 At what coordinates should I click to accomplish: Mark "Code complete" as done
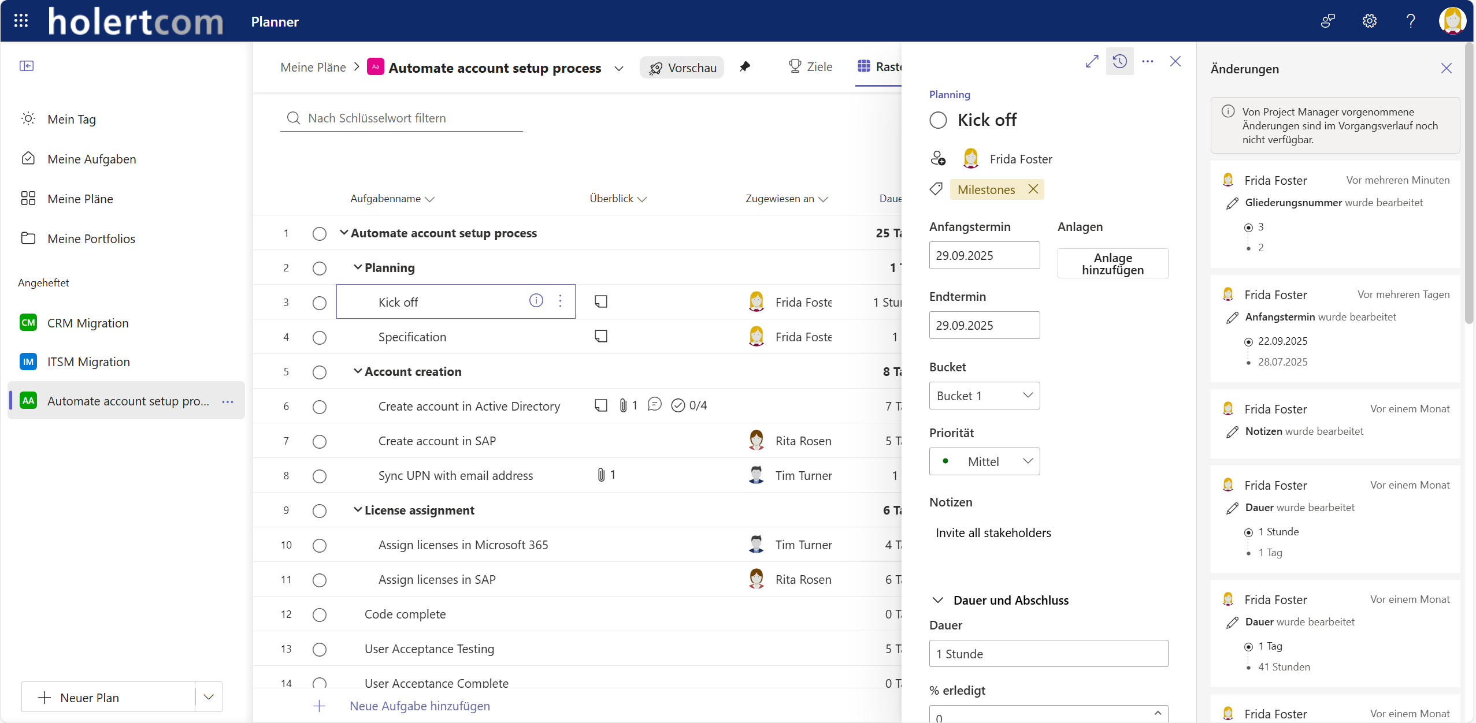pyautogui.click(x=319, y=614)
